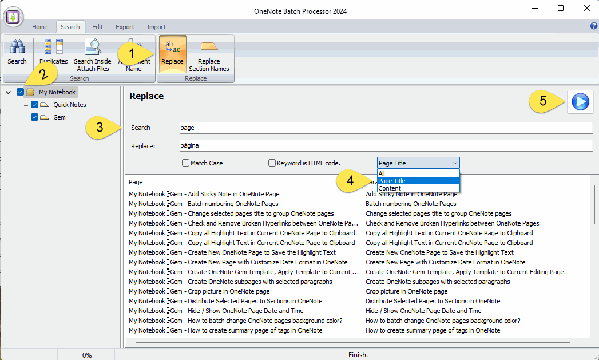Screen dimensions: 599x360
Task: Choose All in the scope list
Action: click(x=418, y=173)
